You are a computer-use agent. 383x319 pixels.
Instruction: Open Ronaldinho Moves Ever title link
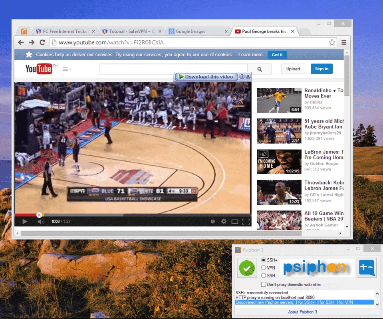pos(324,93)
